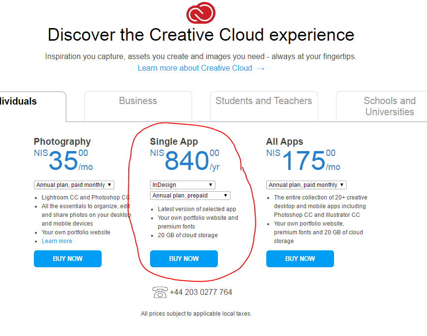Open the All Apps plan payment dropdown

click(x=306, y=185)
